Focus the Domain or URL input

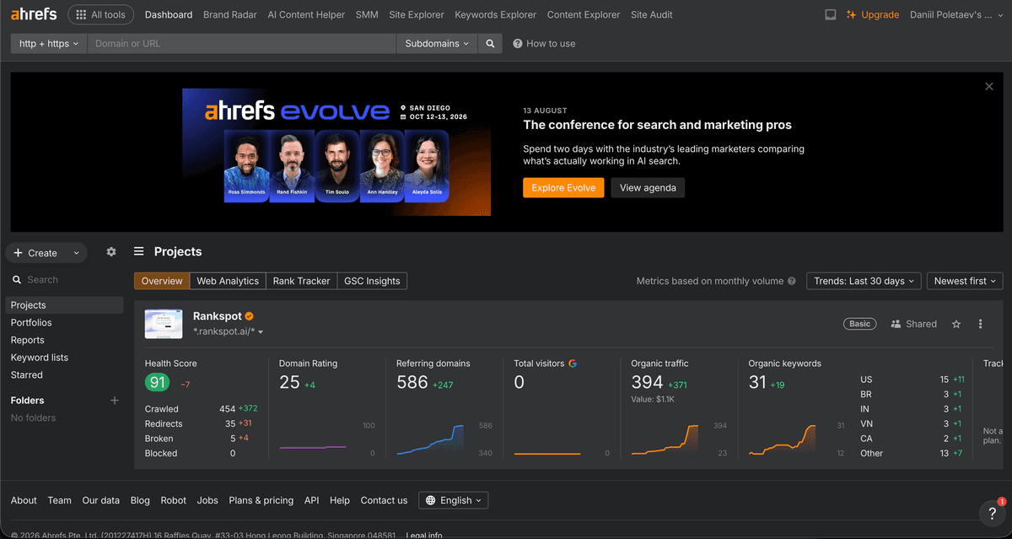tap(241, 43)
